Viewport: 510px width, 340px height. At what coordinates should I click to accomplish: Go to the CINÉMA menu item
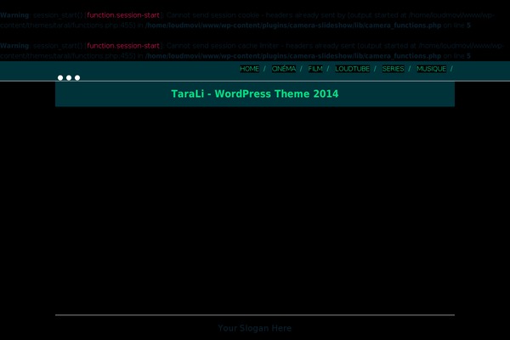click(284, 69)
